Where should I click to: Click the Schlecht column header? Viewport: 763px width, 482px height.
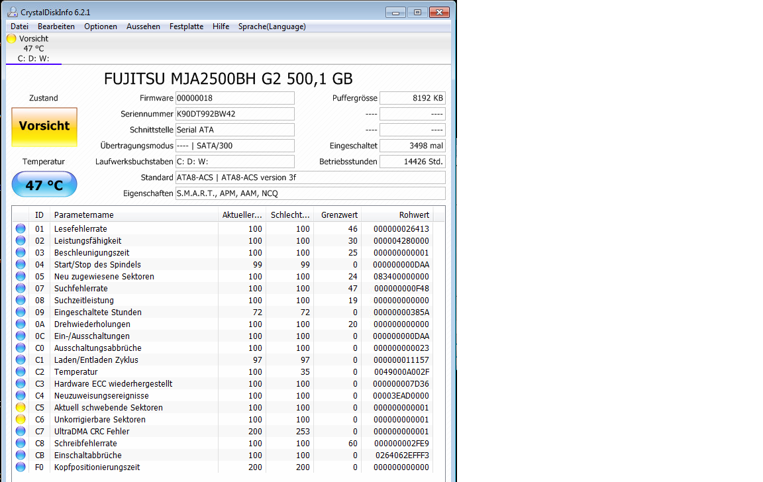pyautogui.click(x=289, y=215)
